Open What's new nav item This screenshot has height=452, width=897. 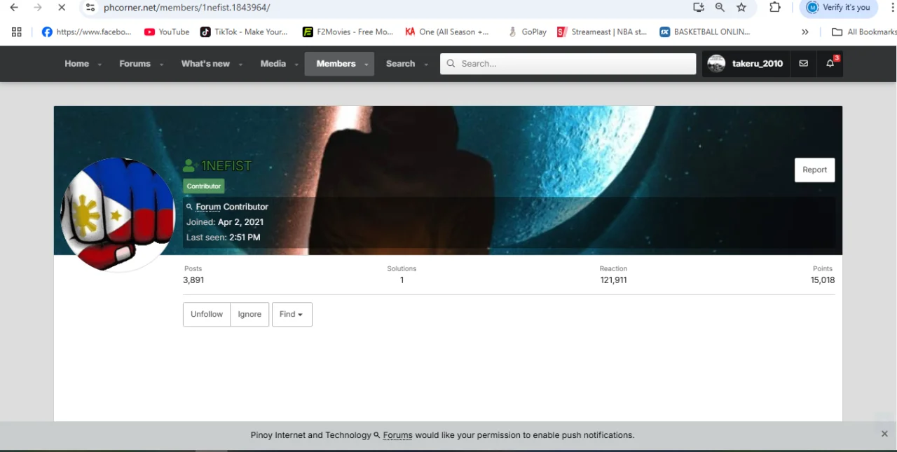pyautogui.click(x=205, y=64)
